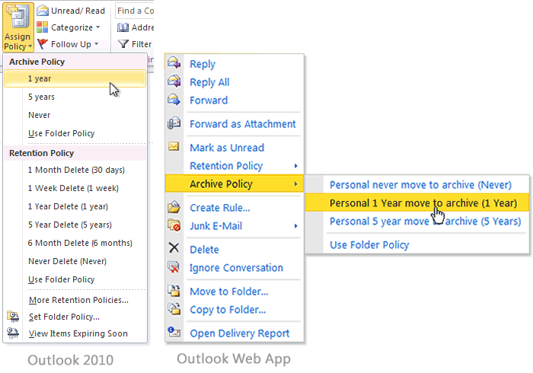The height and width of the screenshot is (373, 533).
Task: Click the Delete X icon
Action: click(174, 248)
